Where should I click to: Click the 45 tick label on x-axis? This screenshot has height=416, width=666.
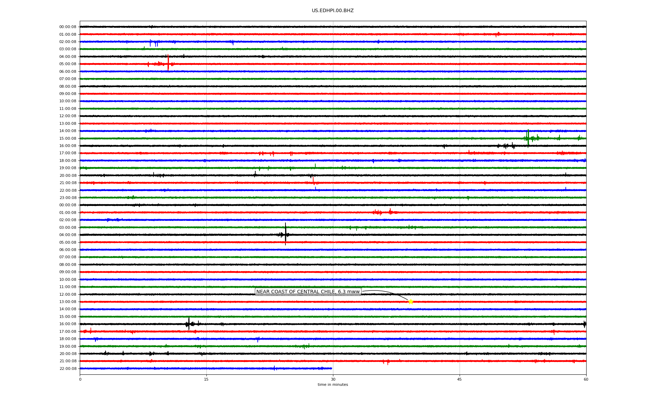(459, 380)
